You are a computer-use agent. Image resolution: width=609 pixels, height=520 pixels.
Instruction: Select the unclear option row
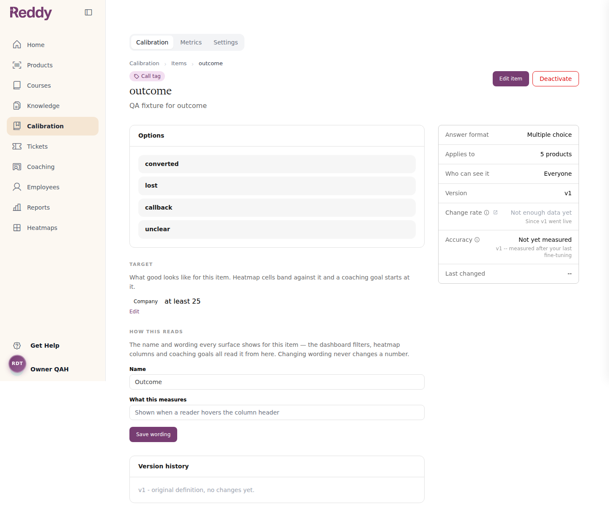click(277, 229)
